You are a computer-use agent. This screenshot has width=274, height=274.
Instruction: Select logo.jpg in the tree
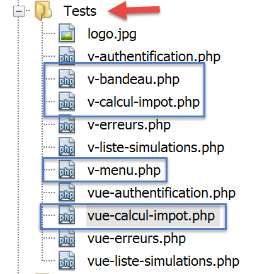[112, 34]
